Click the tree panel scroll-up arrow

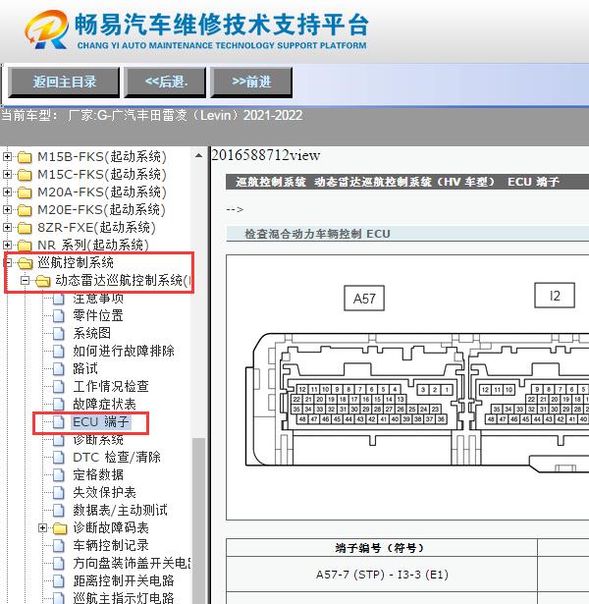coord(198,155)
